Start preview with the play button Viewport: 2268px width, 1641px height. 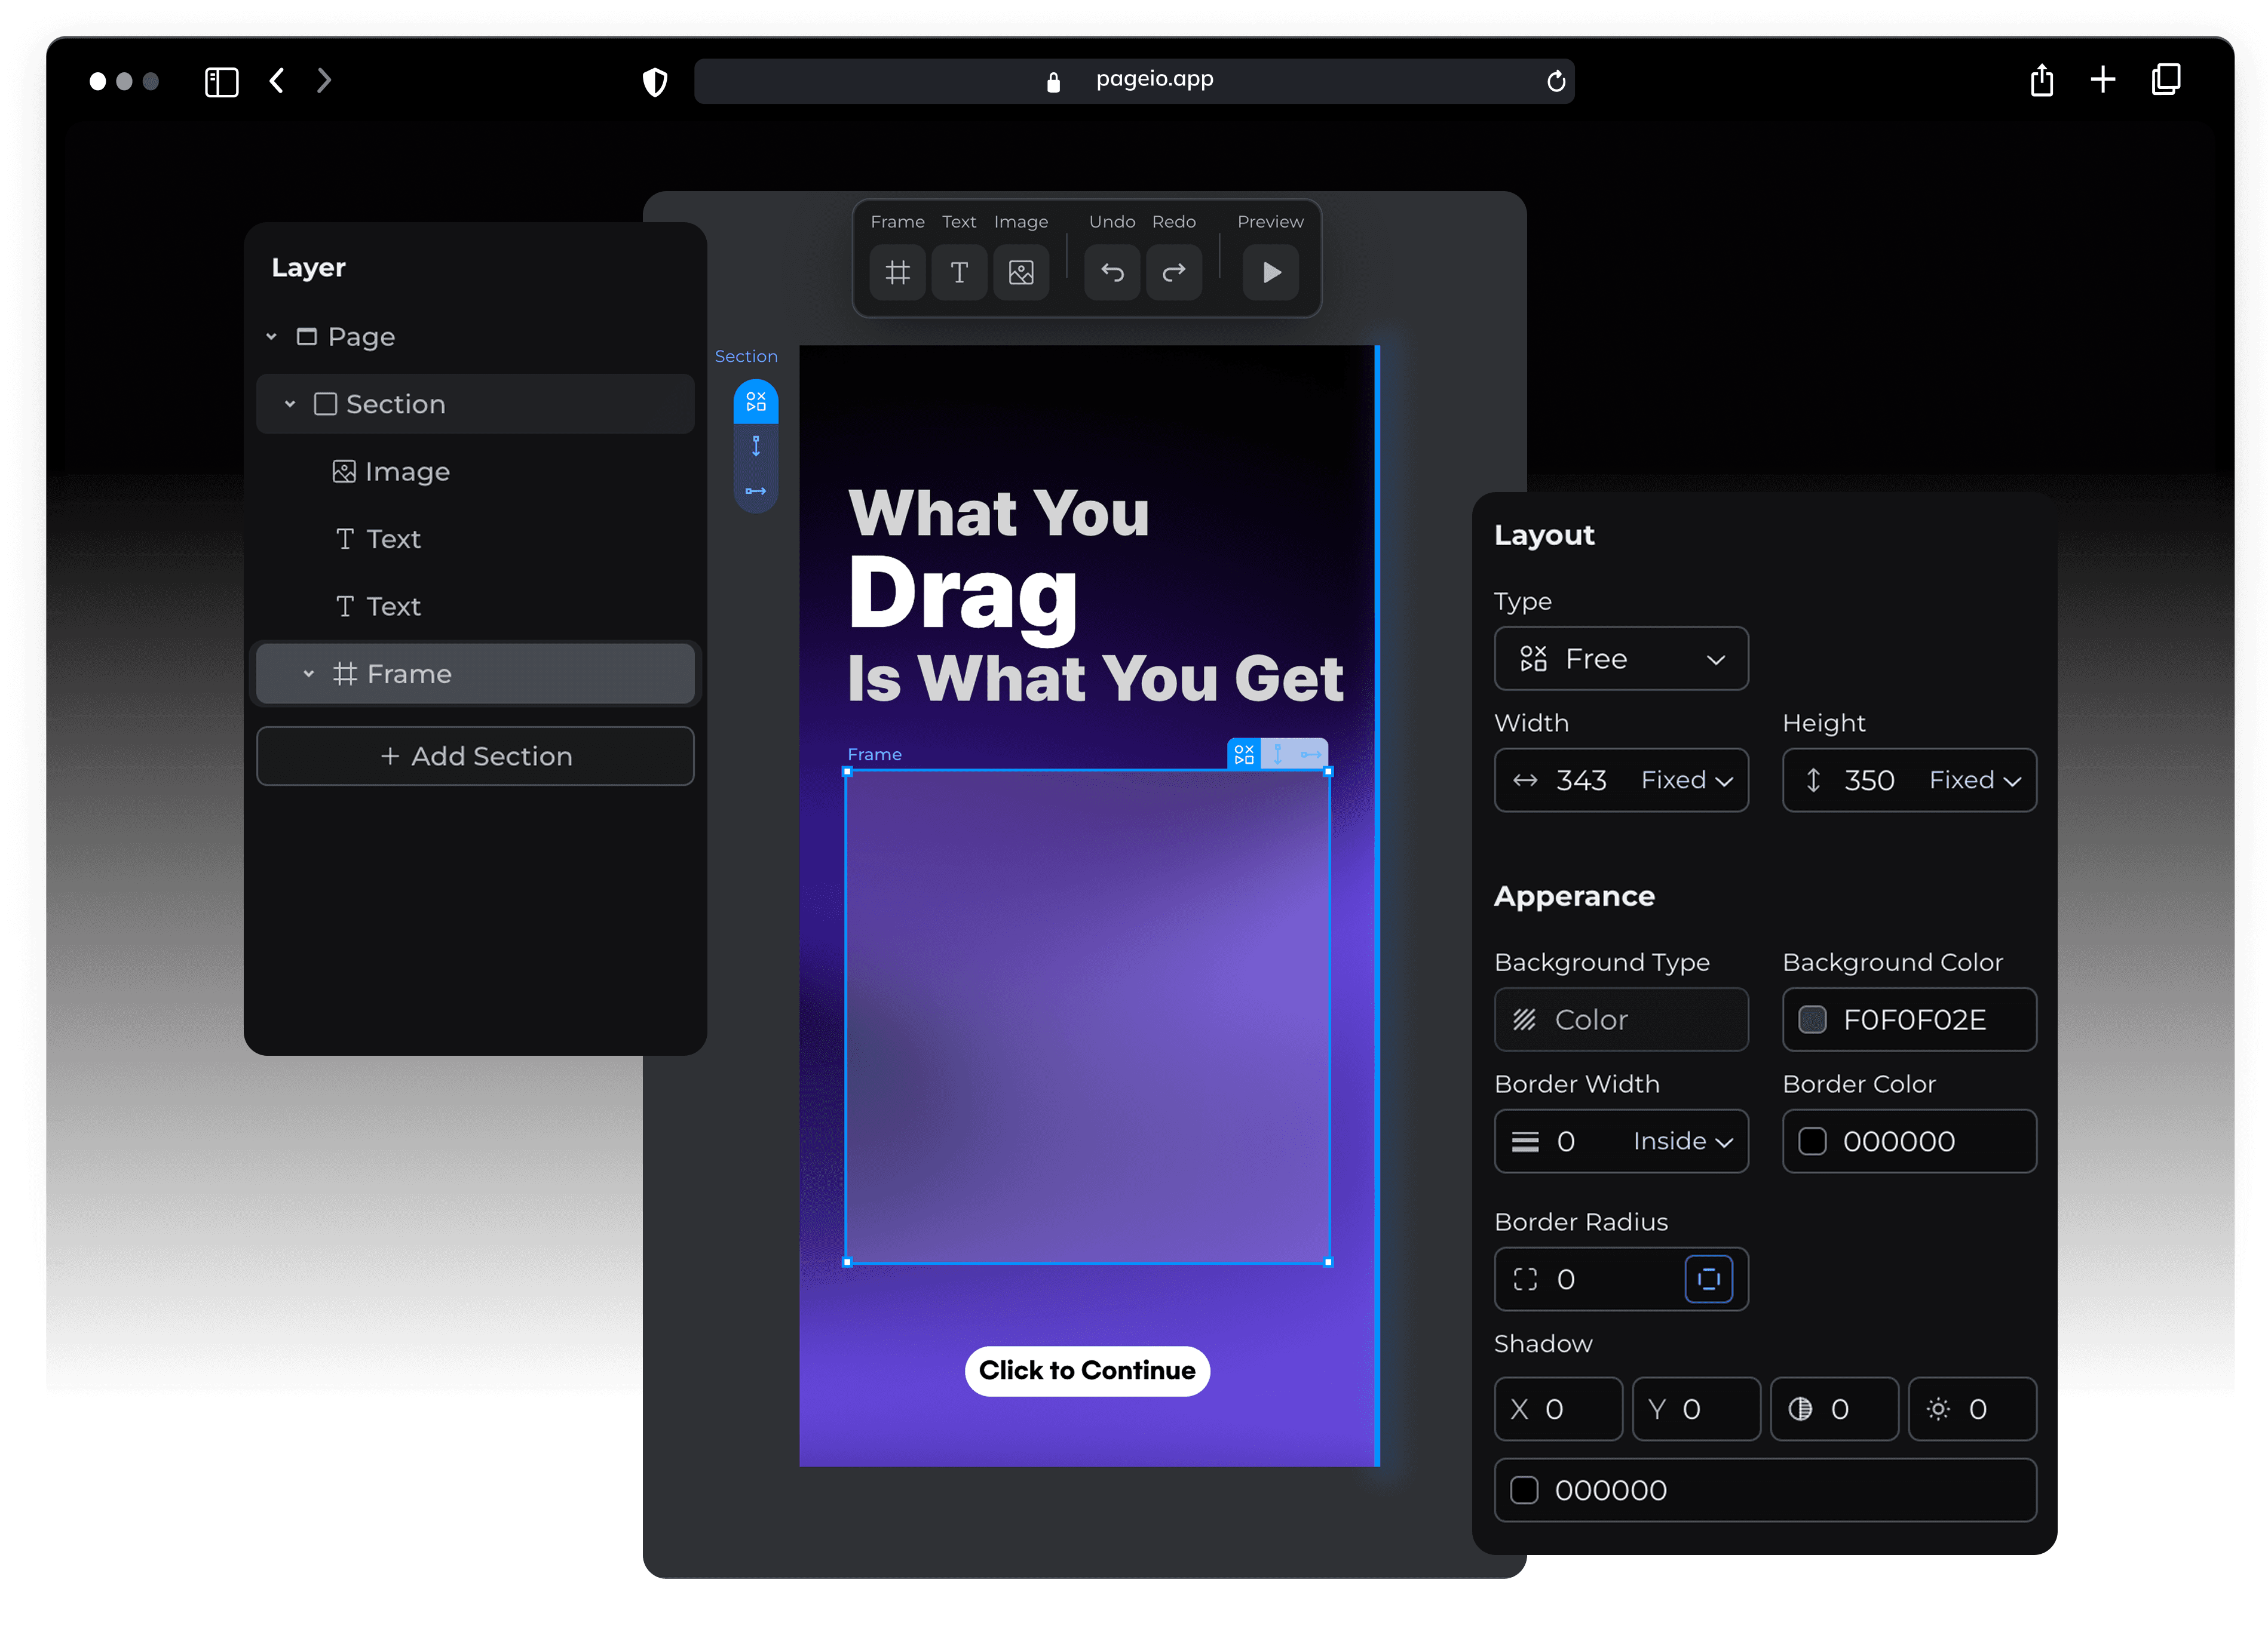[x=1270, y=272]
